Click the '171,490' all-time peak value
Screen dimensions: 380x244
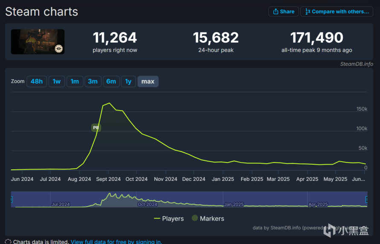pos(317,38)
